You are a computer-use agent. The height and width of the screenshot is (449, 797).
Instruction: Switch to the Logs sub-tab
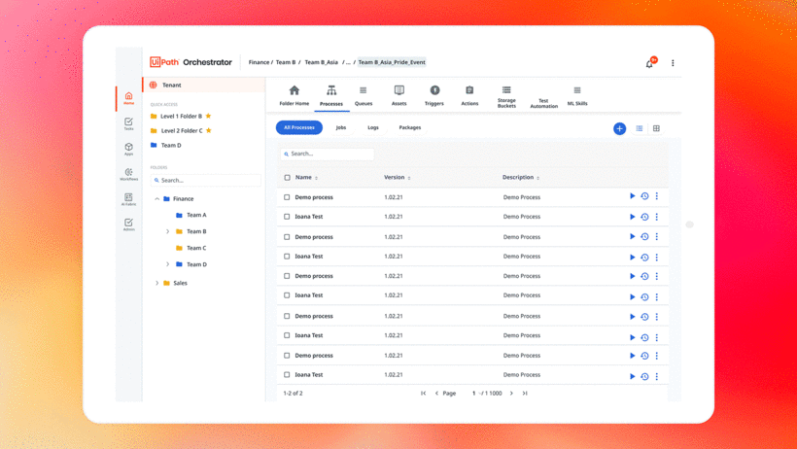coord(373,127)
